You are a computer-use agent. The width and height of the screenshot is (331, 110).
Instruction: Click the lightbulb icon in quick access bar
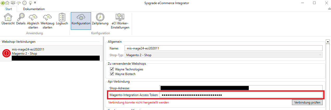(x=30, y=3)
